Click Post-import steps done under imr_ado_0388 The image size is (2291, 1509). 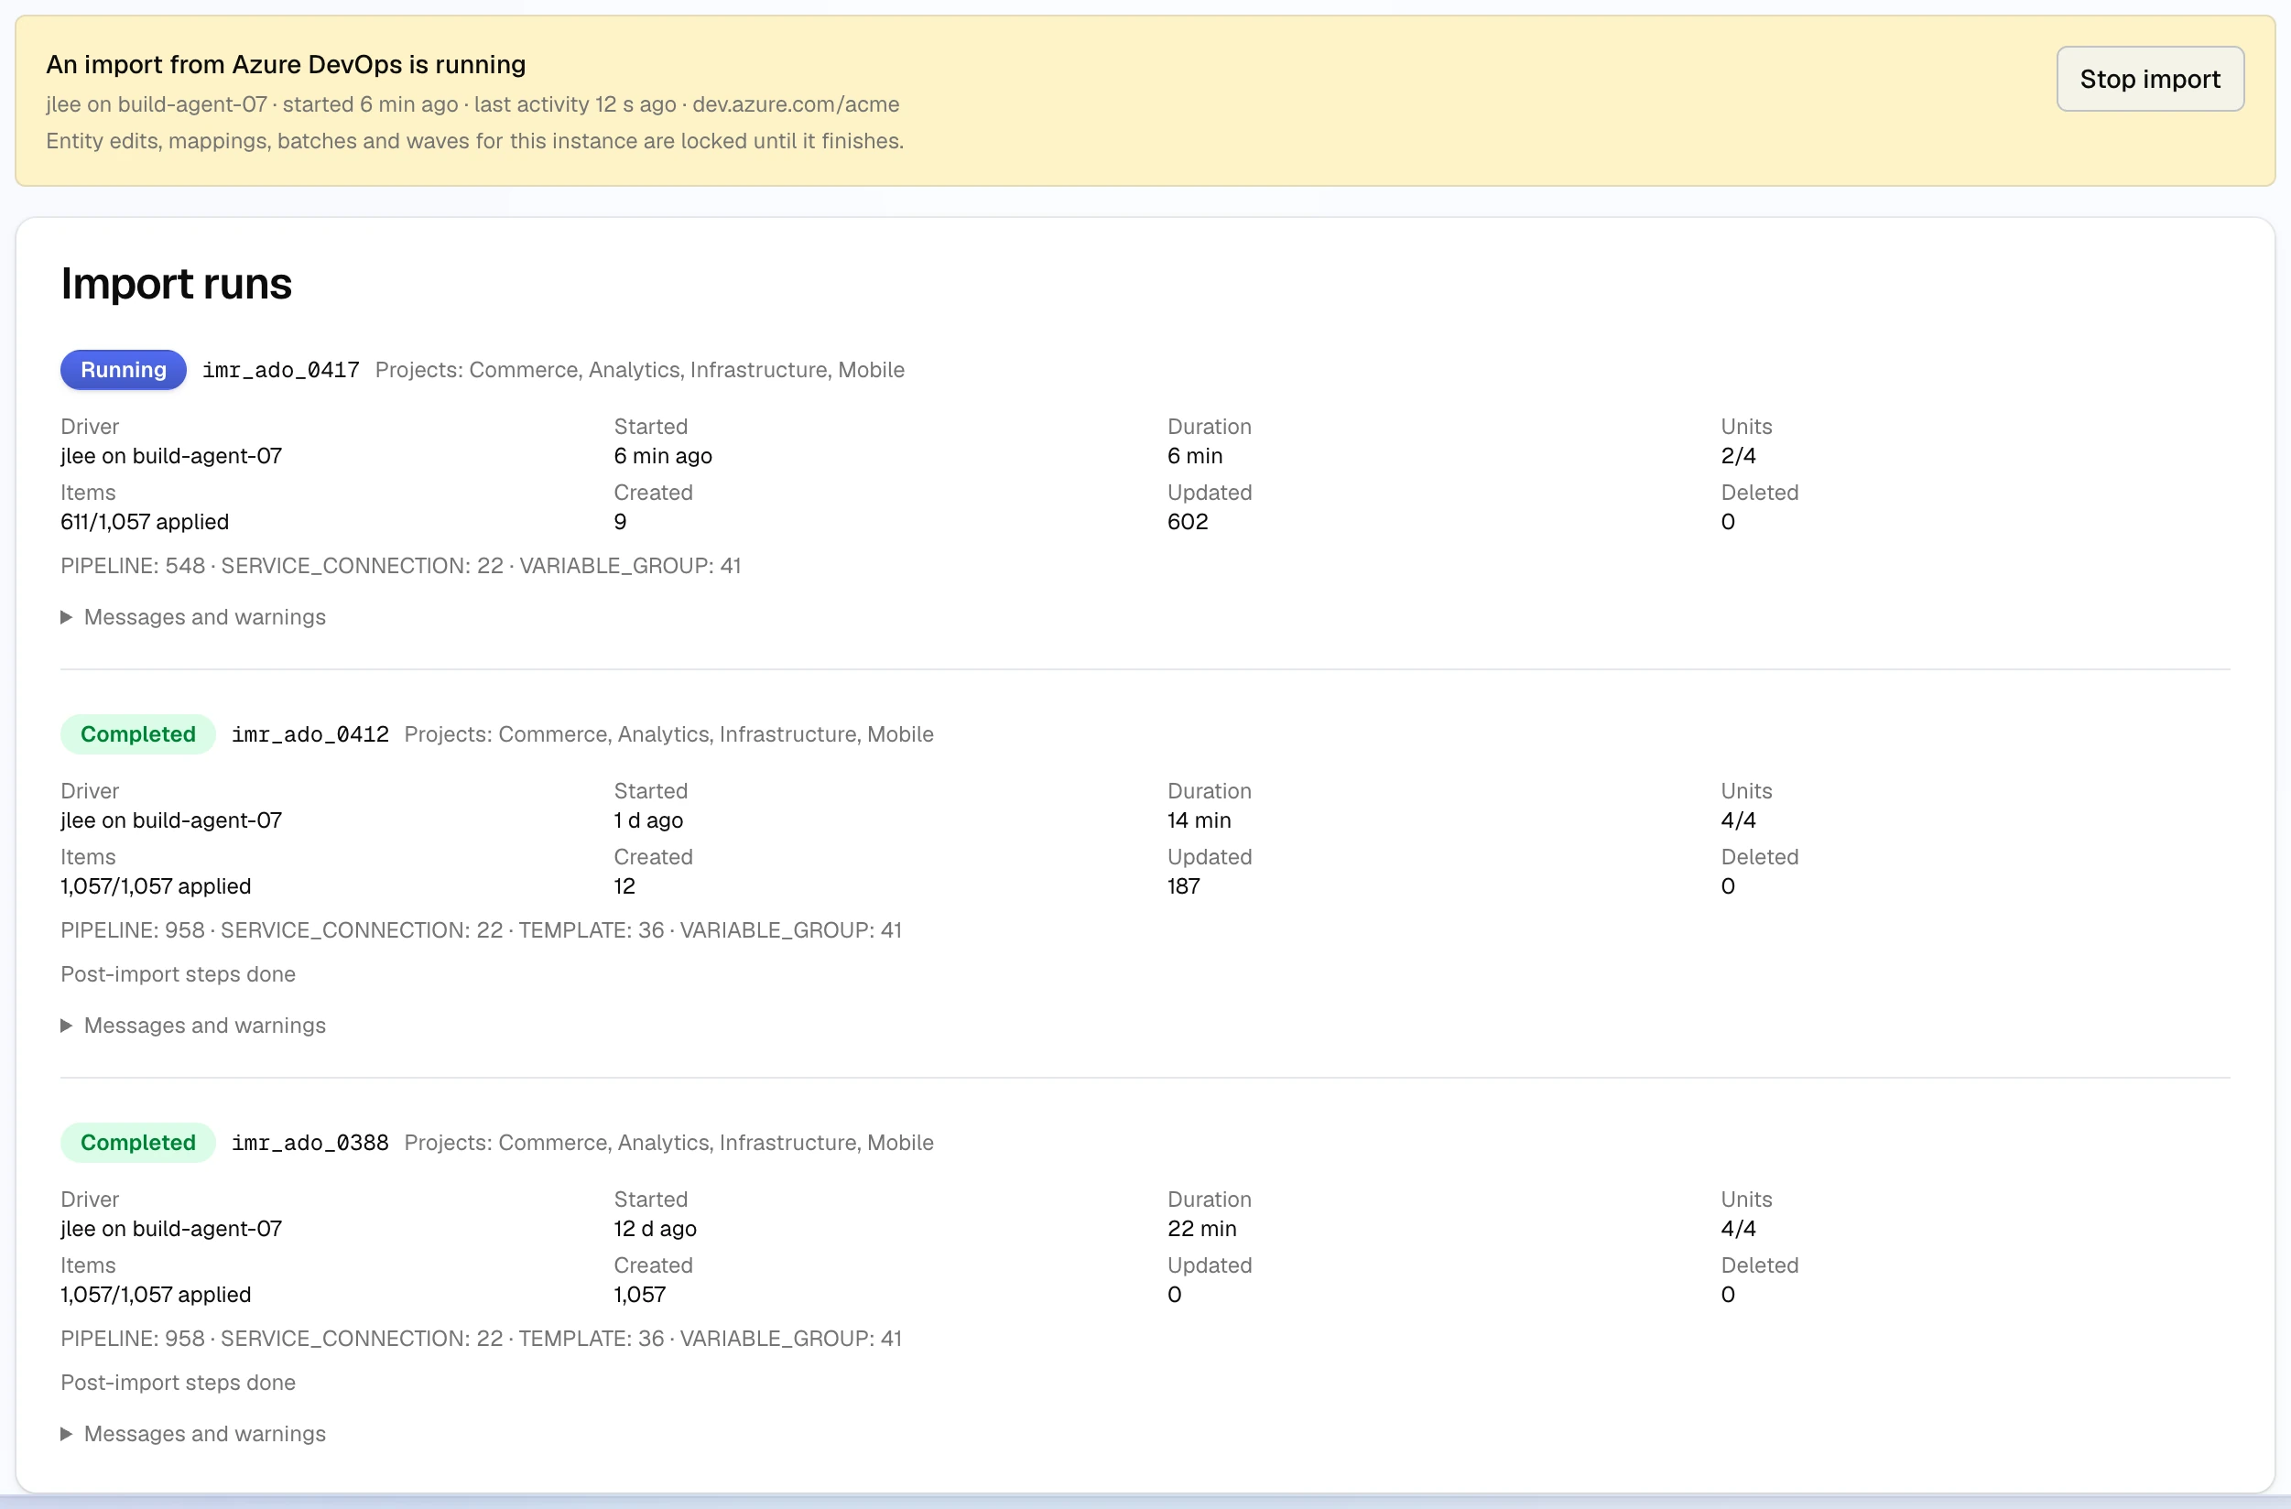pyautogui.click(x=178, y=1382)
